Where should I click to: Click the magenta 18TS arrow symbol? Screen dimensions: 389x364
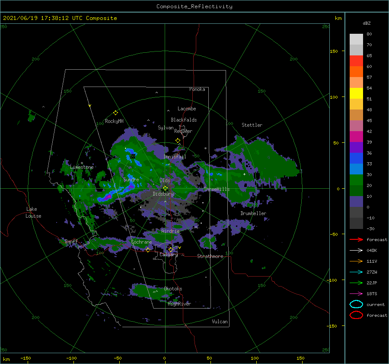356,294
